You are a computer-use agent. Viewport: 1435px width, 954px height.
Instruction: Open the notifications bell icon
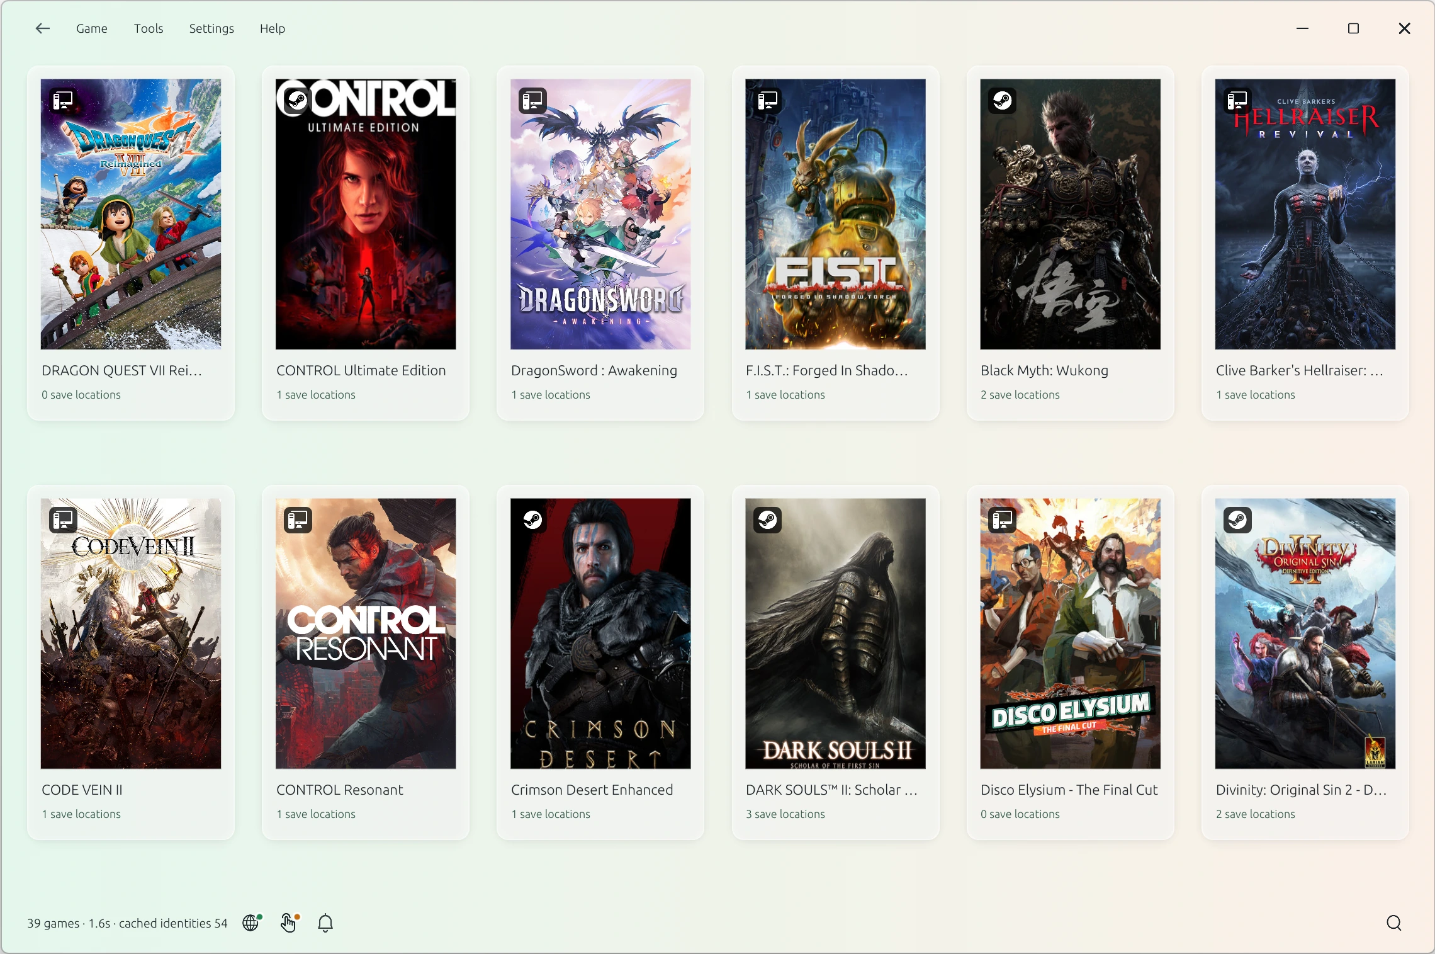[325, 923]
